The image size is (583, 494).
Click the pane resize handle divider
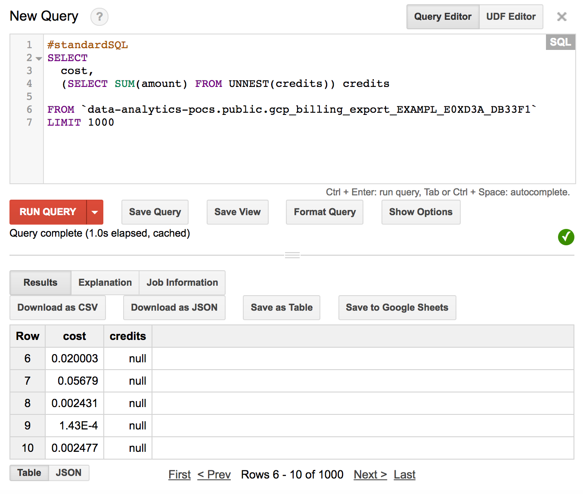(x=292, y=255)
